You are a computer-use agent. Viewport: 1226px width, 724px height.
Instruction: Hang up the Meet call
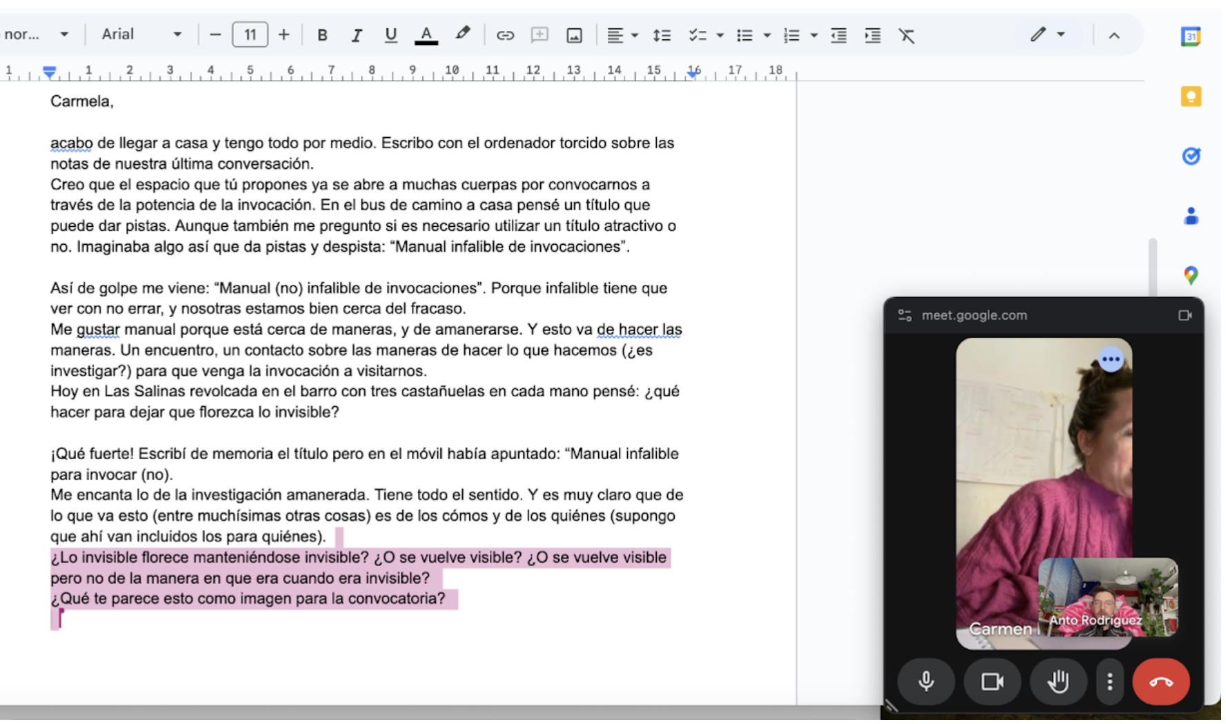pos(1160,681)
